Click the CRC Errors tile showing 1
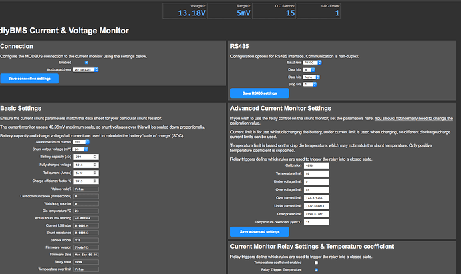The width and height of the screenshot is (461, 274). pyautogui.click(x=319, y=11)
